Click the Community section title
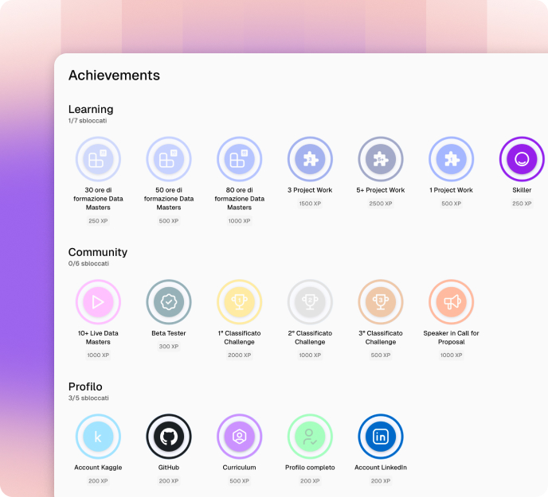 tap(98, 252)
